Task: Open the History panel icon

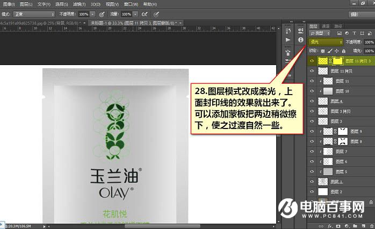Action: point(288,31)
